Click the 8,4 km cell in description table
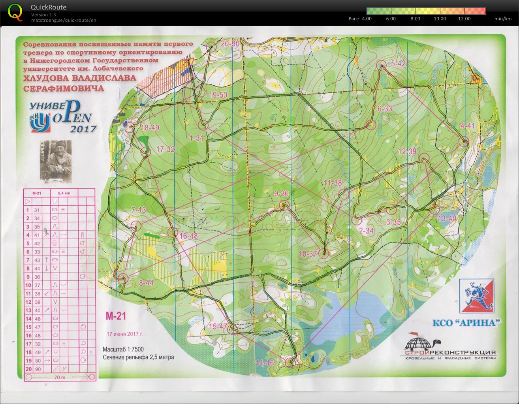Viewport: 519px width, 404px height. tap(64, 193)
